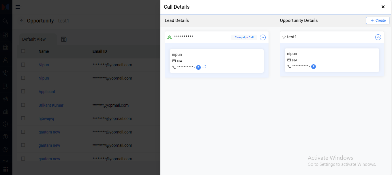Switch to the Default View tab

pyautogui.click(x=34, y=39)
